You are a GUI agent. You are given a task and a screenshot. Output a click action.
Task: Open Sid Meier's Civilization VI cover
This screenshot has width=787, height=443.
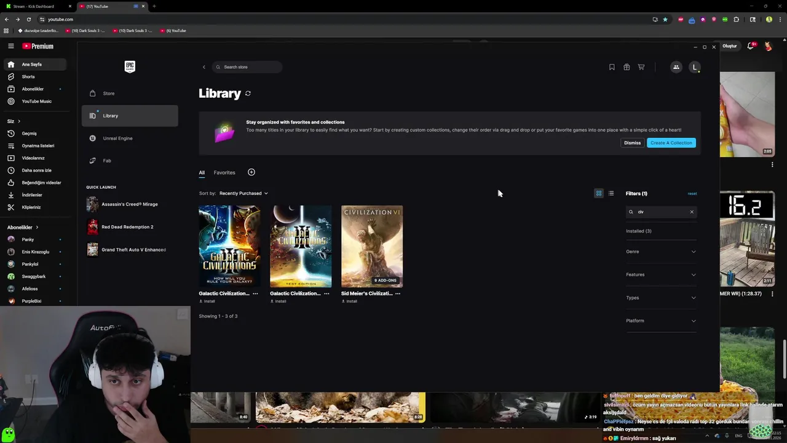pyautogui.click(x=372, y=246)
